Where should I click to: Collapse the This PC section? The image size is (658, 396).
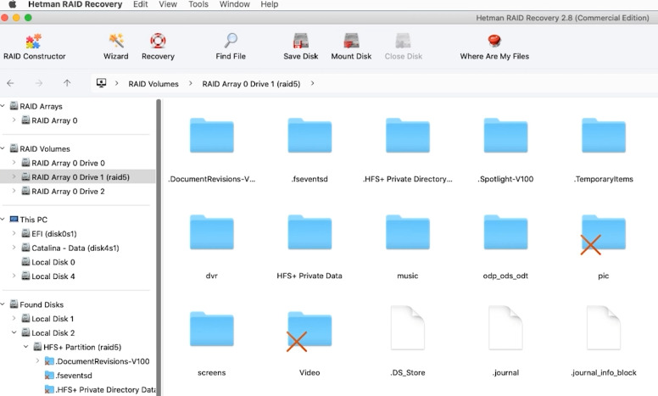(x=3, y=219)
